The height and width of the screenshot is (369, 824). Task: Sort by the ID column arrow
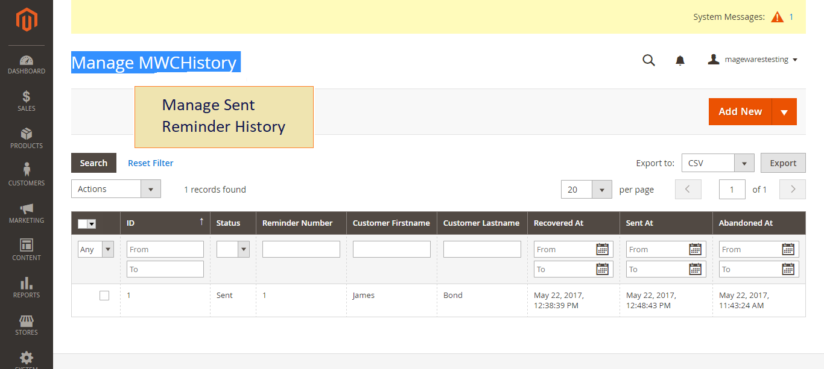click(201, 222)
